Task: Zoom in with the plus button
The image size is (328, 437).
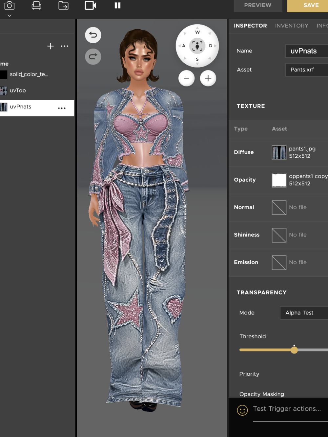Action: [x=208, y=78]
